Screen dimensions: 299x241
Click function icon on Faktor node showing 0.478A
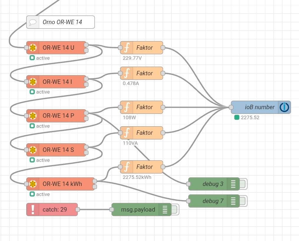tap(127, 73)
